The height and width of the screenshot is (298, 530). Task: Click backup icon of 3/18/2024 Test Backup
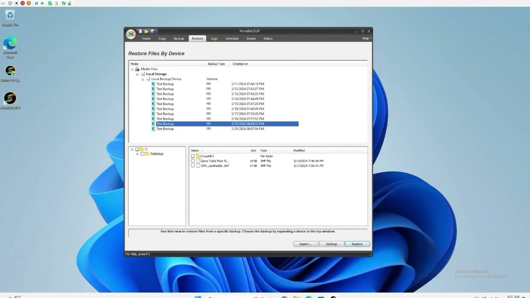pyautogui.click(x=153, y=119)
